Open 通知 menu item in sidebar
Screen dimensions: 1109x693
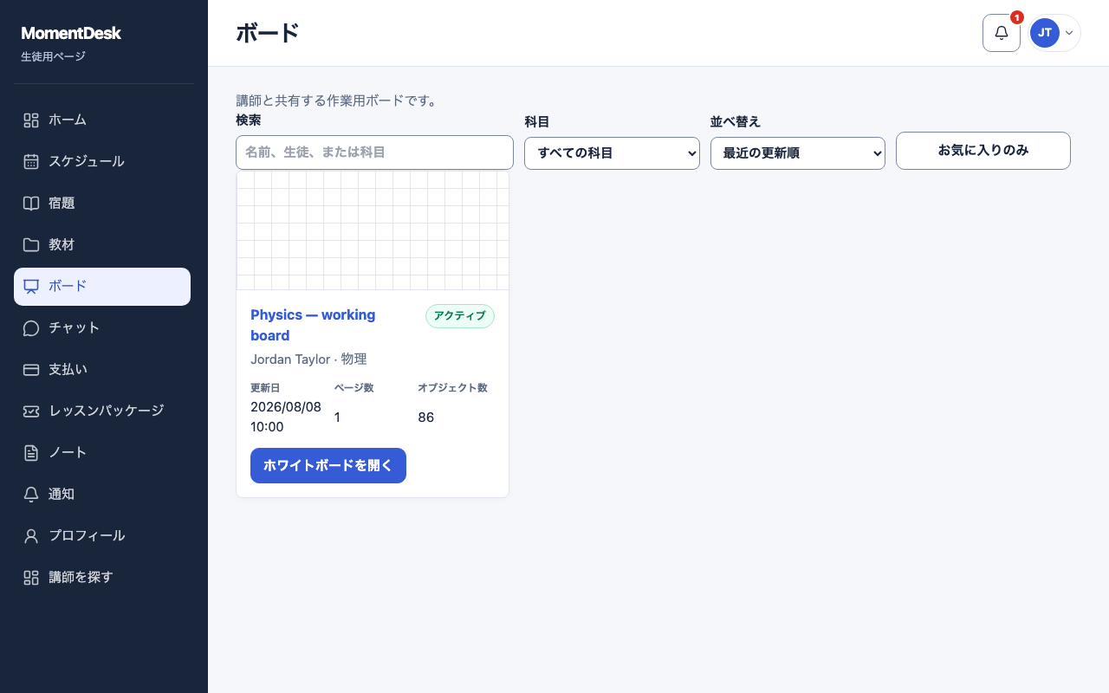coord(102,495)
